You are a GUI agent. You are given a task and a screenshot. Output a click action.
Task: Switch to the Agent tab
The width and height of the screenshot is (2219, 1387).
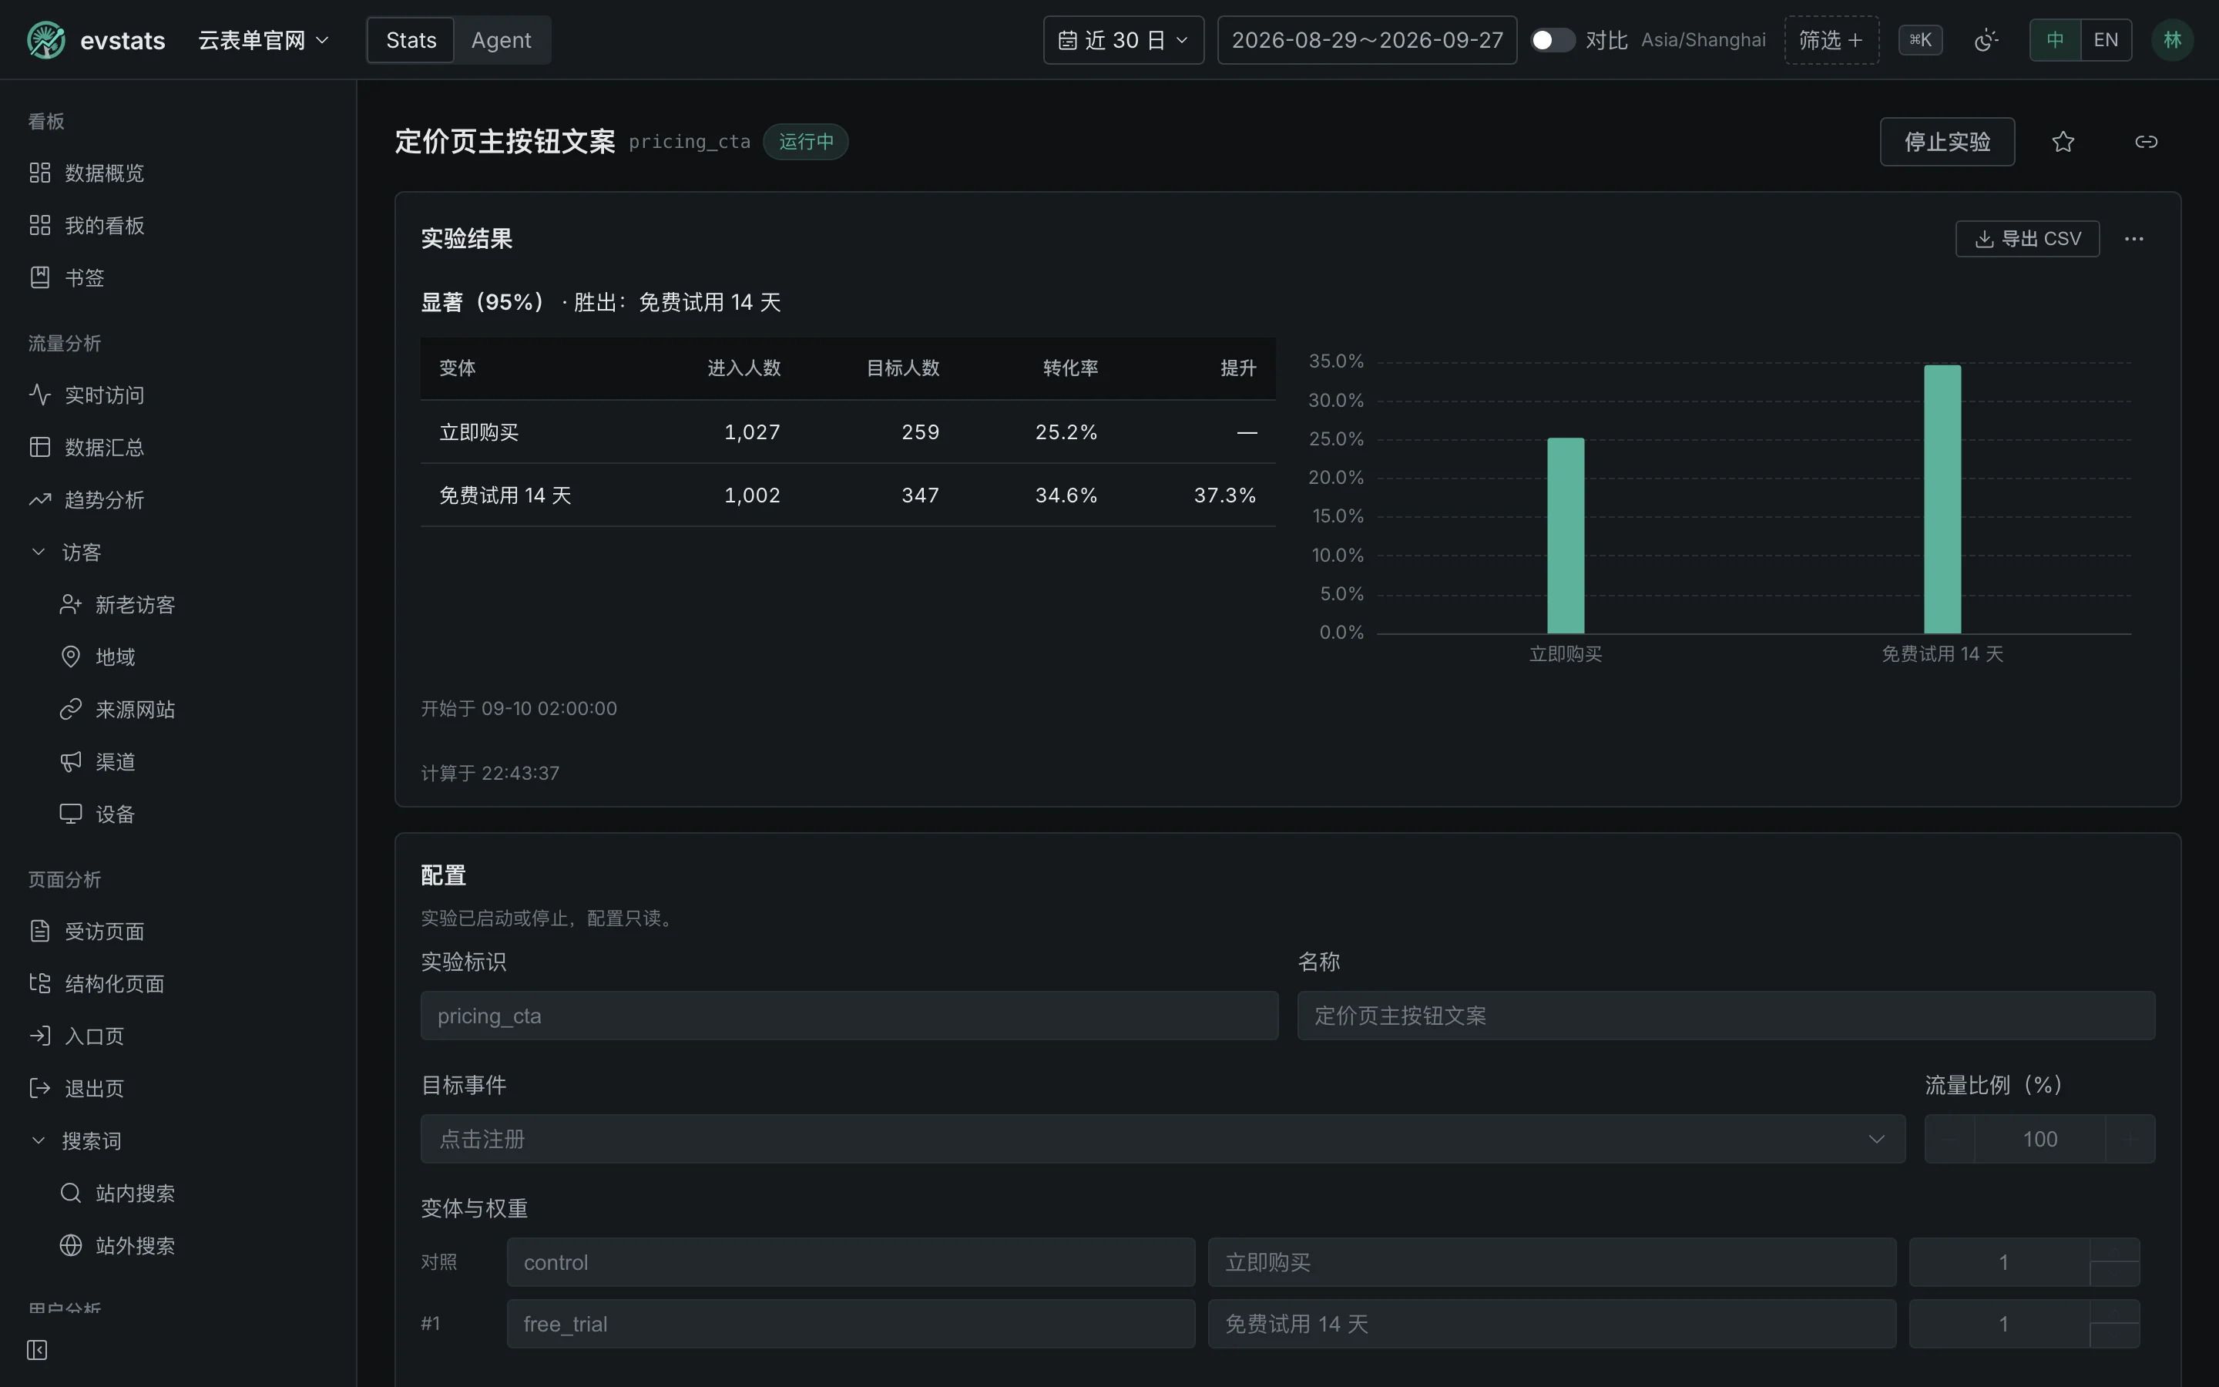pos(502,40)
